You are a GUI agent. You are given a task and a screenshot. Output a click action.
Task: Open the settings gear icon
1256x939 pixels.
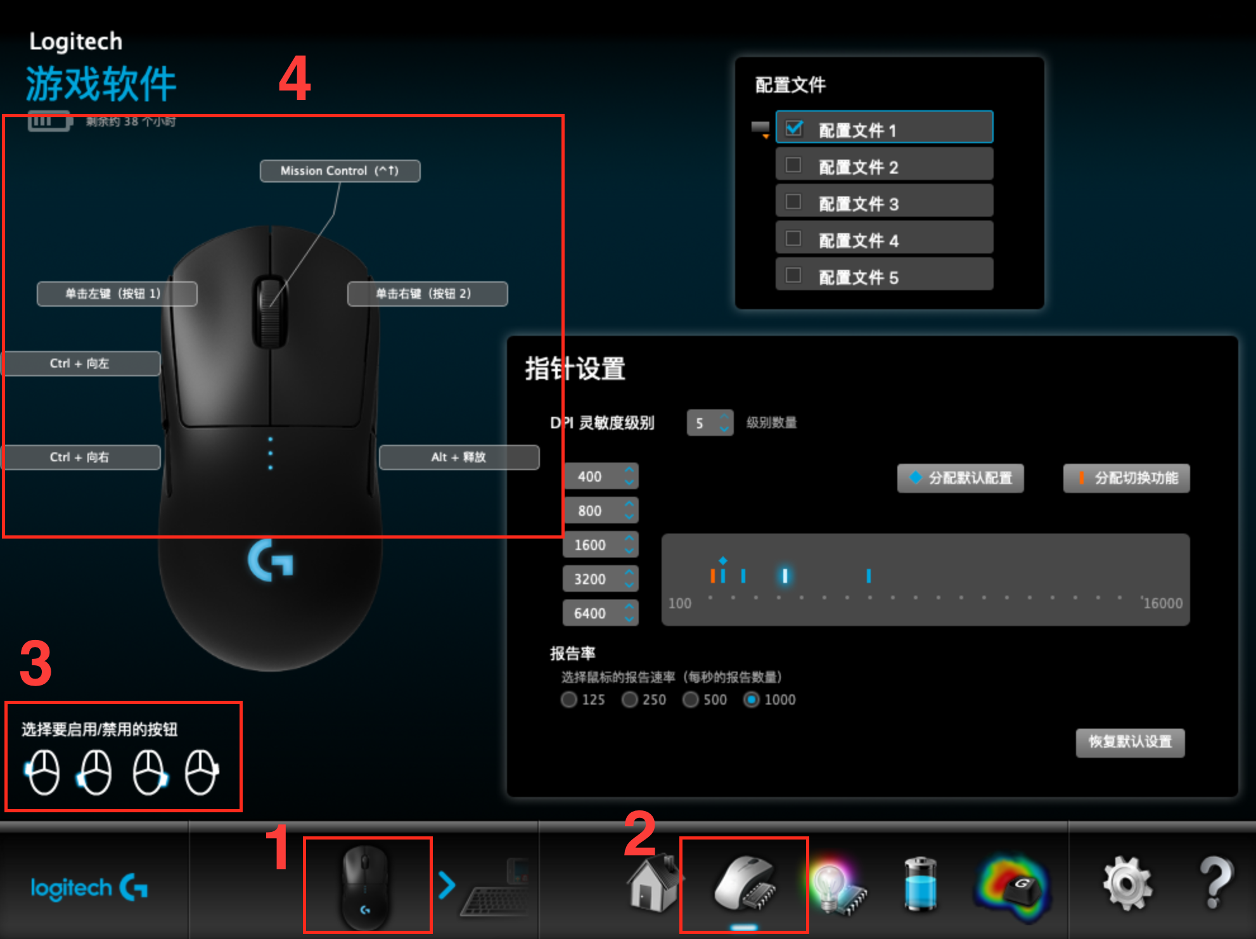pos(1127,883)
